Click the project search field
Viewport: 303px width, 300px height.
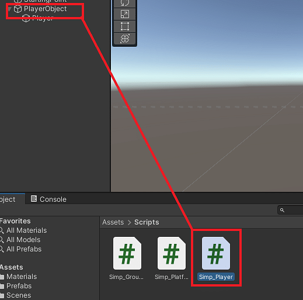point(290,211)
